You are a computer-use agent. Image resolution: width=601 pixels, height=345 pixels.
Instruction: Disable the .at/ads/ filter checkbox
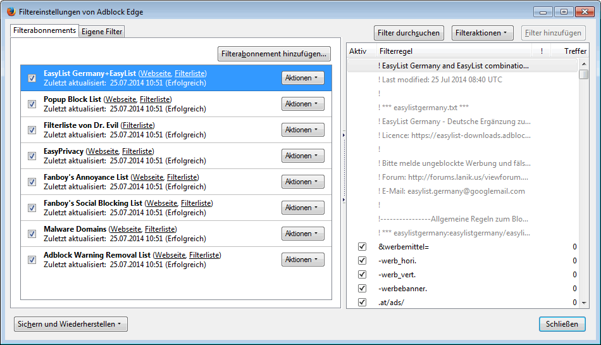pyautogui.click(x=362, y=302)
